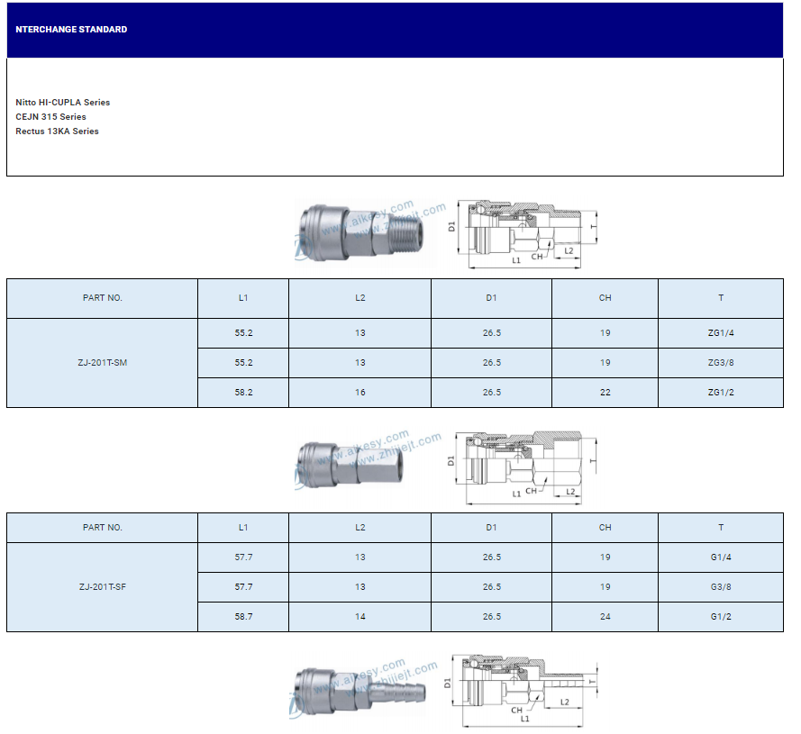The height and width of the screenshot is (734, 801).
Task: Click the ZG1/2 thread size cell
Action: click(721, 393)
